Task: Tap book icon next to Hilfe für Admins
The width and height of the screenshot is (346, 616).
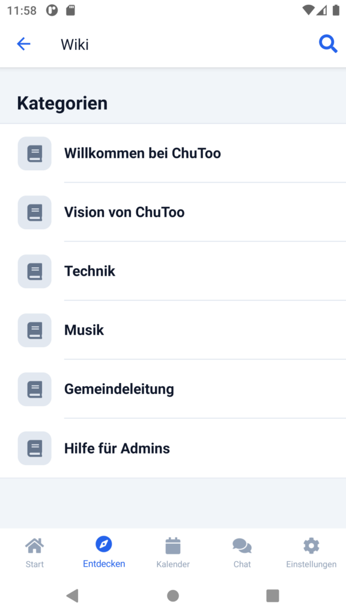Action: (x=34, y=448)
